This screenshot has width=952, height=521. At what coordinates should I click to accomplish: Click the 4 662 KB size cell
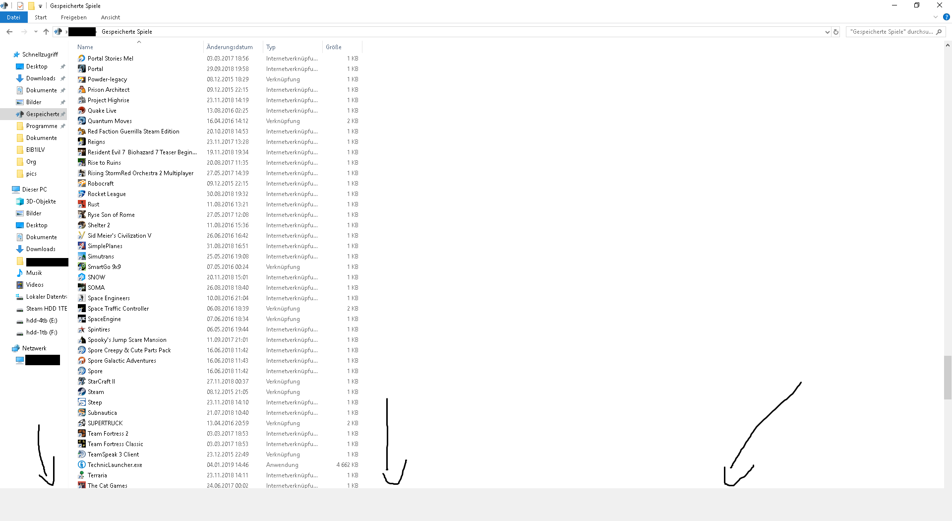click(x=347, y=465)
